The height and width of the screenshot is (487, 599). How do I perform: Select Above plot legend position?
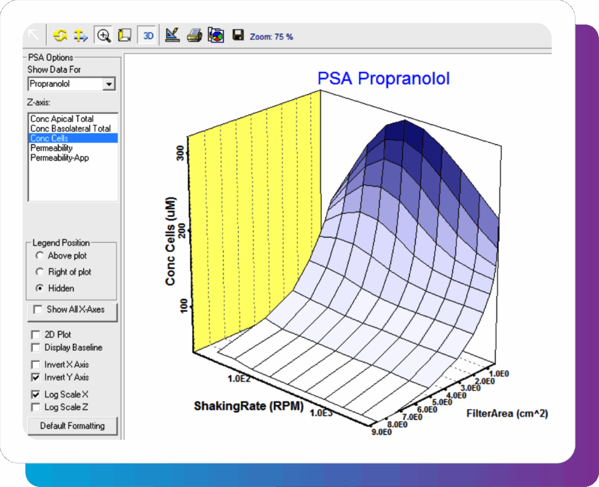[40, 255]
